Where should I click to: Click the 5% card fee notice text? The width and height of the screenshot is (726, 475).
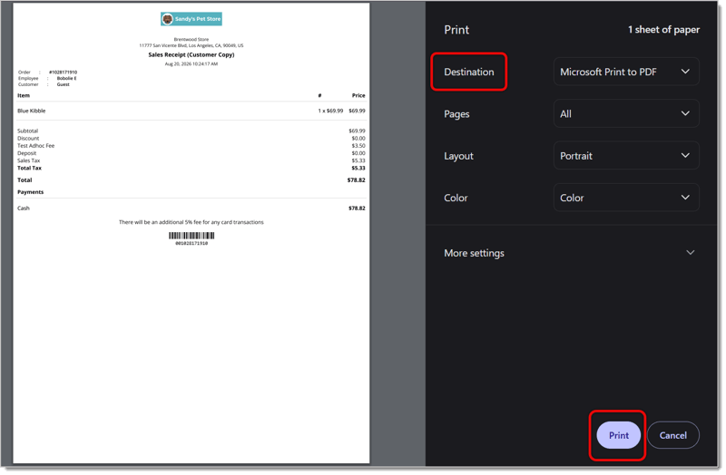pyautogui.click(x=192, y=223)
